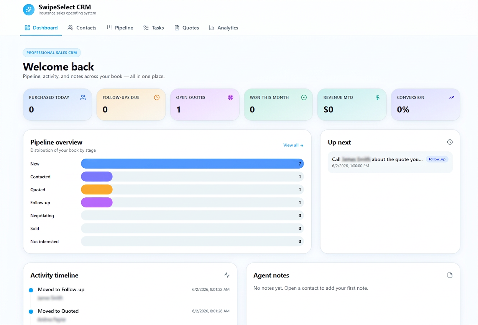Click the Negotiating stage label
The image size is (478, 325).
tap(42, 216)
